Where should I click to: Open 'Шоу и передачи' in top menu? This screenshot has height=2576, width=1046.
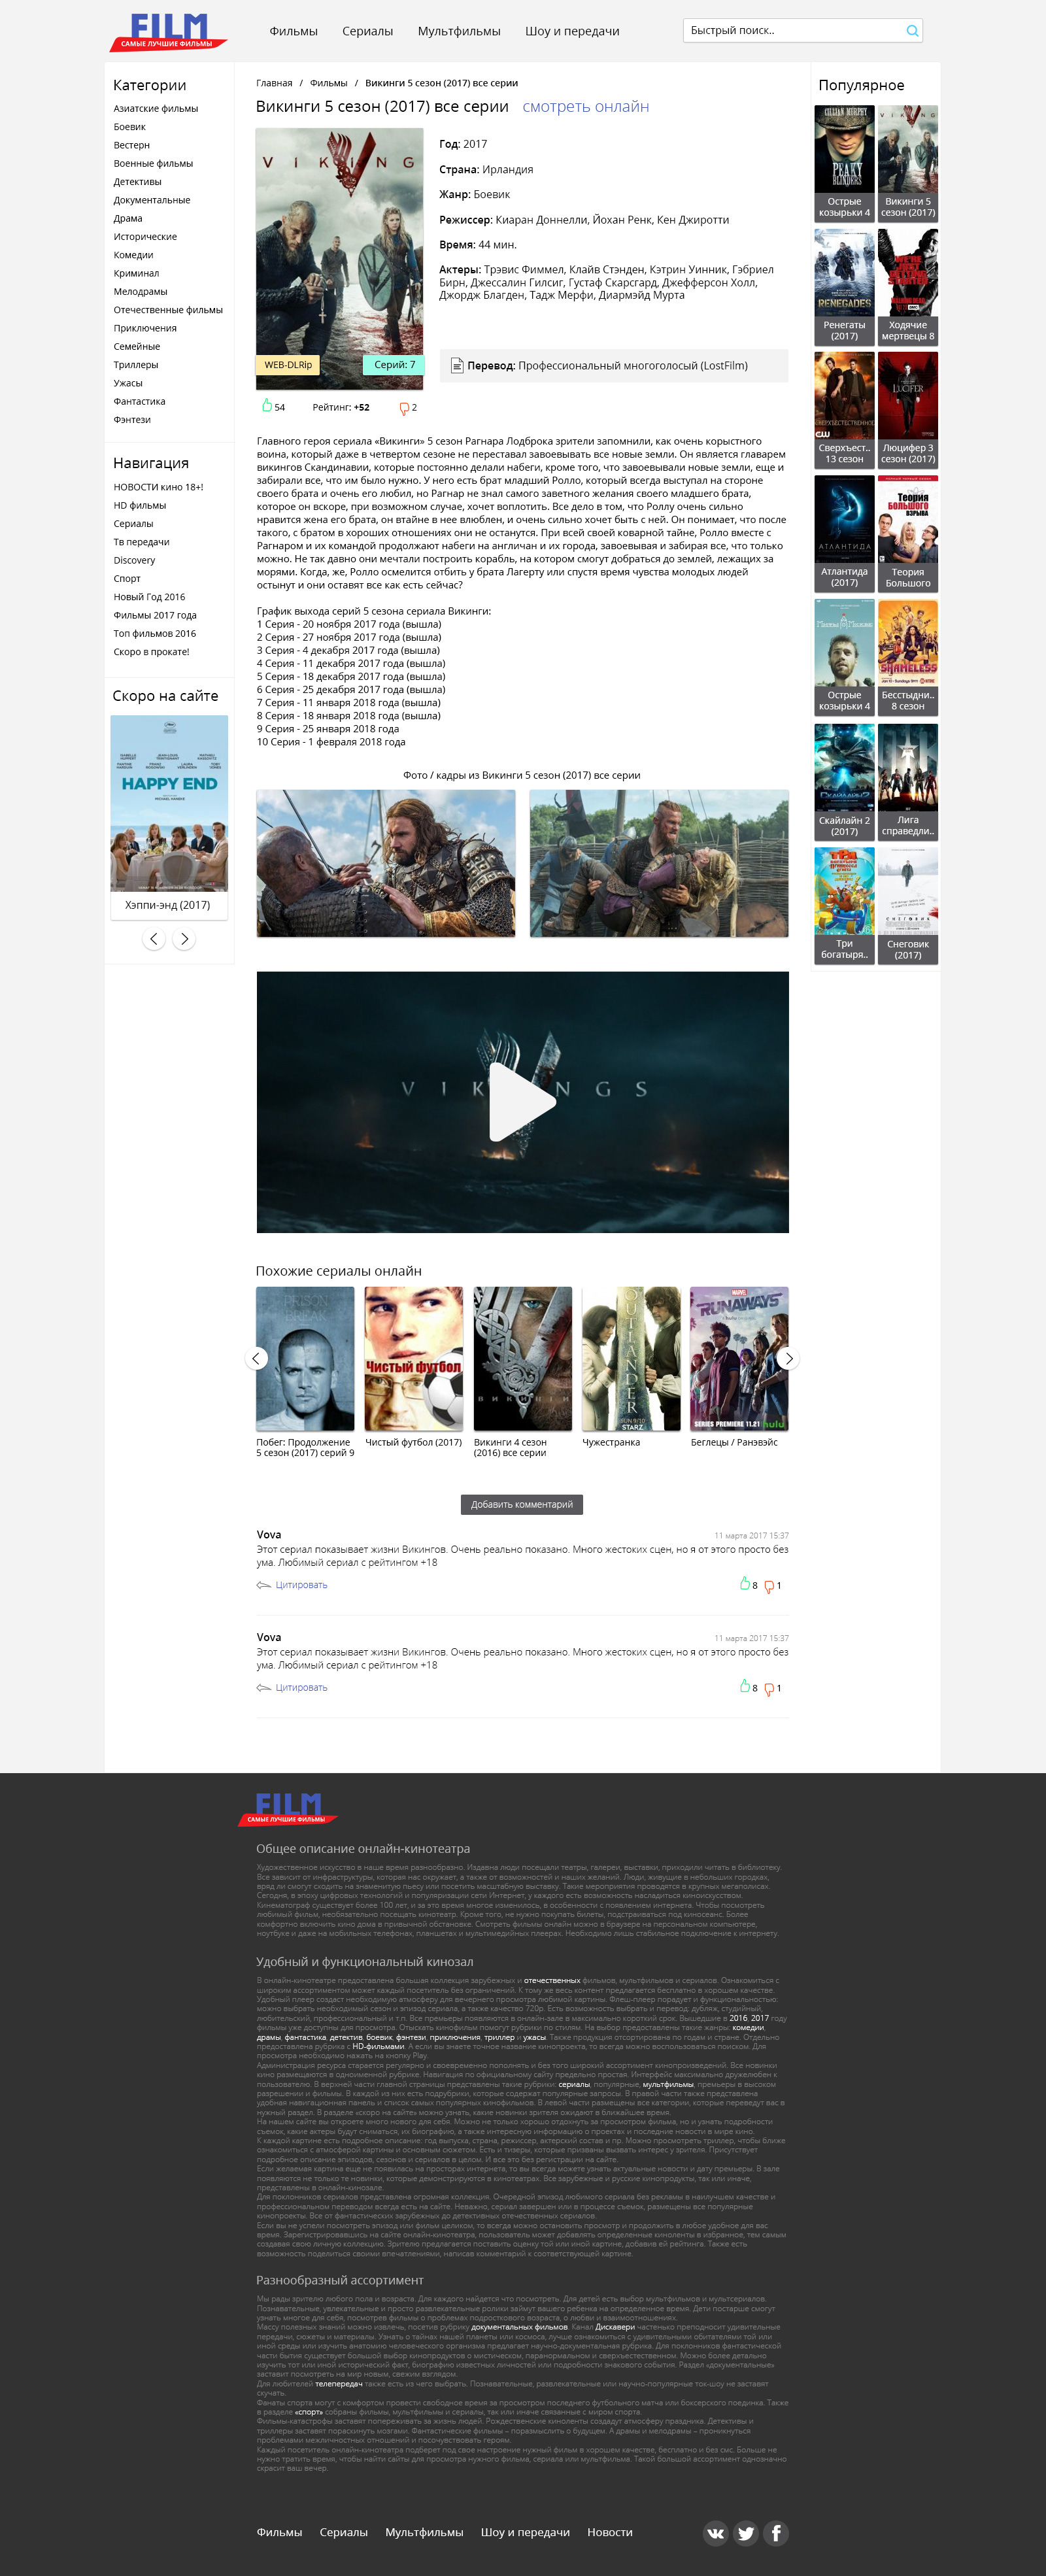click(572, 31)
